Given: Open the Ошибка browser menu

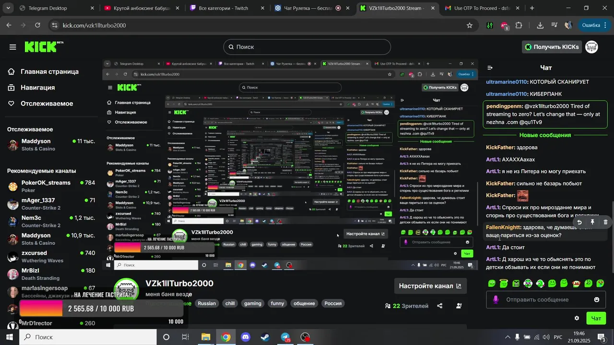Looking at the screenshot, I should tap(594, 25).
